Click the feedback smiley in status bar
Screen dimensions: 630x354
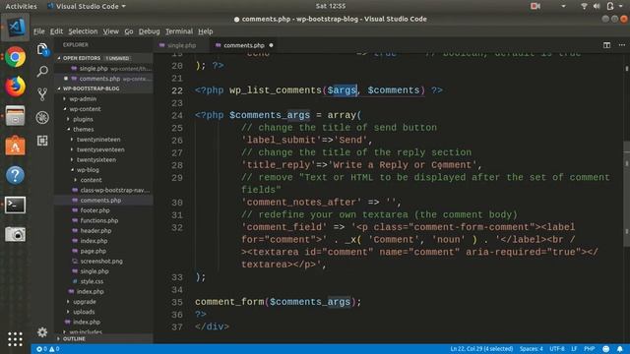pos(606,349)
